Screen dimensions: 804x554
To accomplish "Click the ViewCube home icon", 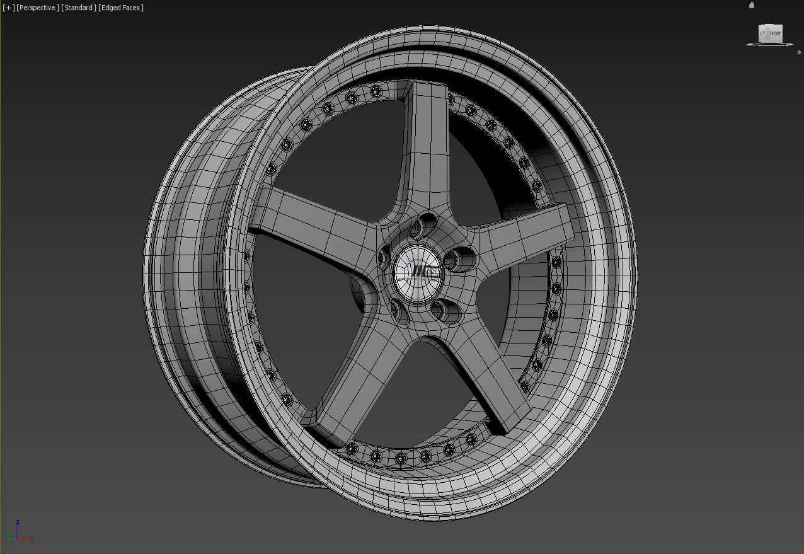I will point(752,5).
